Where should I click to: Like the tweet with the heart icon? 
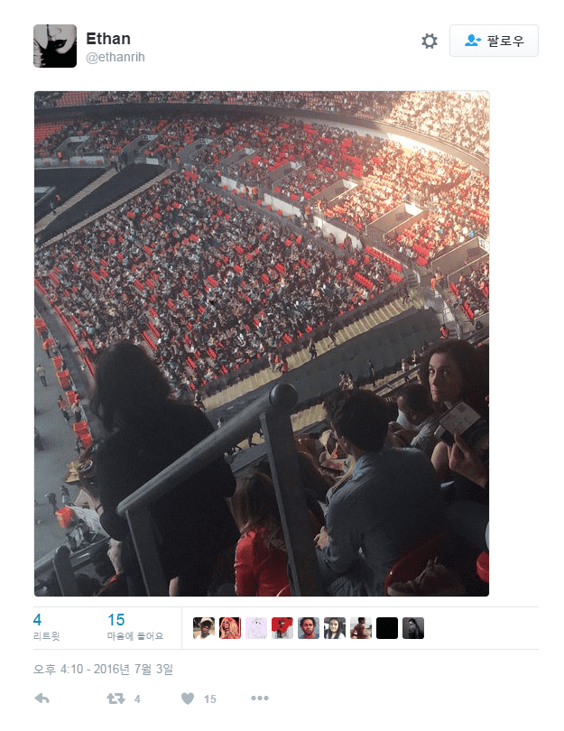pos(188,698)
